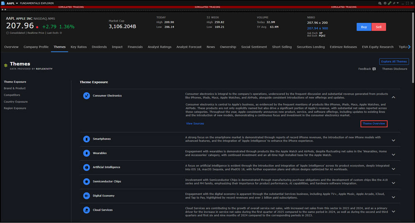Expand the Wearables row chevron
This screenshot has width=415, height=223.
pyautogui.click(x=393, y=155)
